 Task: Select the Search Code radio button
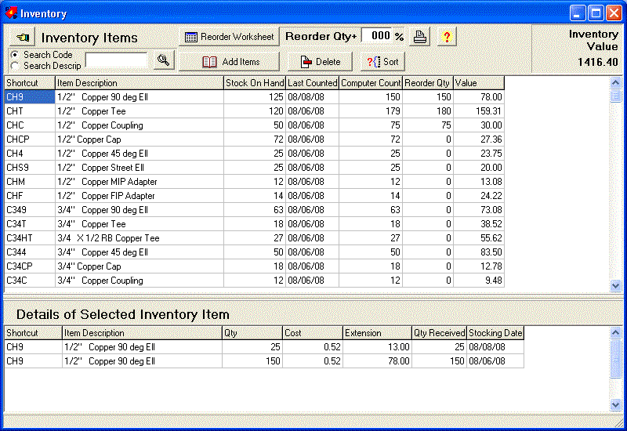14,55
